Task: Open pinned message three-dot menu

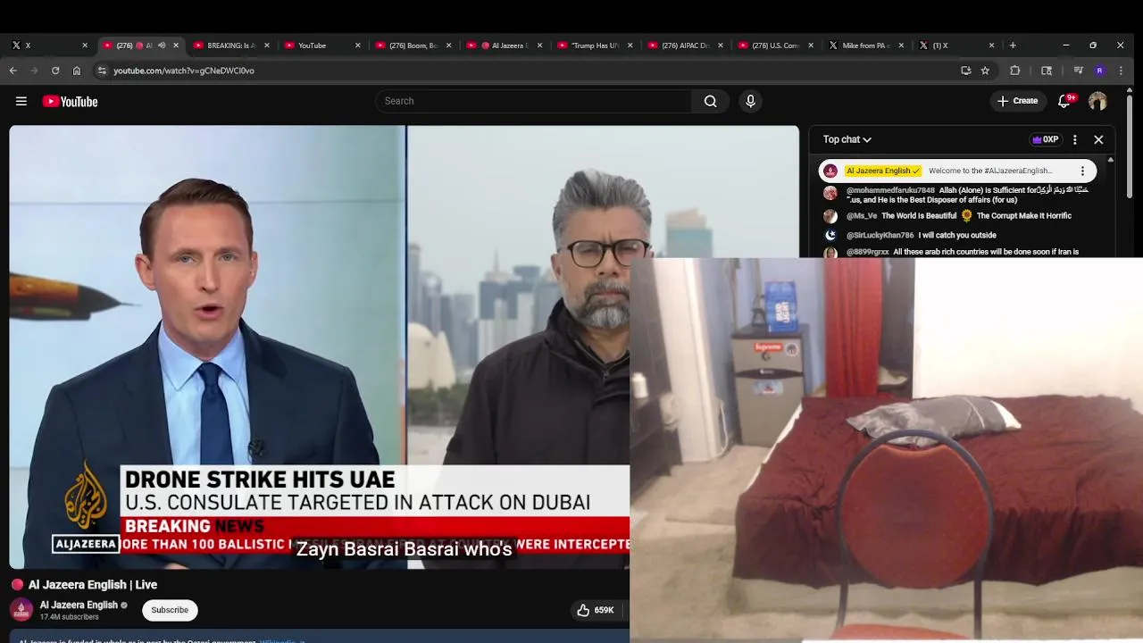Action: [1082, 171]
